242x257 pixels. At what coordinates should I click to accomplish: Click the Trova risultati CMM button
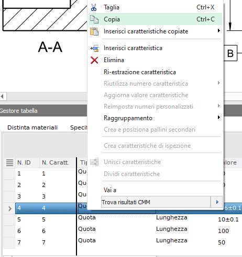pos(156,202)
